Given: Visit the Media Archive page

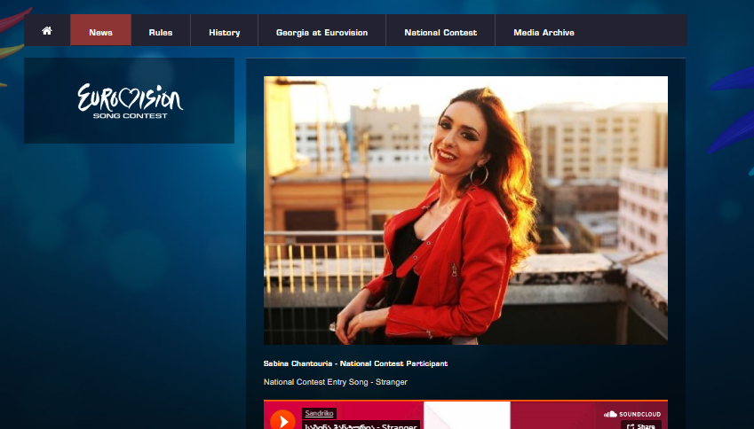Looking at the screenshot, I should point(544,32).
